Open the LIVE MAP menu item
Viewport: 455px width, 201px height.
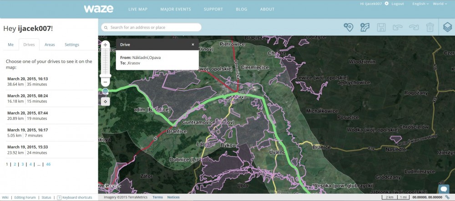point(138,9)
